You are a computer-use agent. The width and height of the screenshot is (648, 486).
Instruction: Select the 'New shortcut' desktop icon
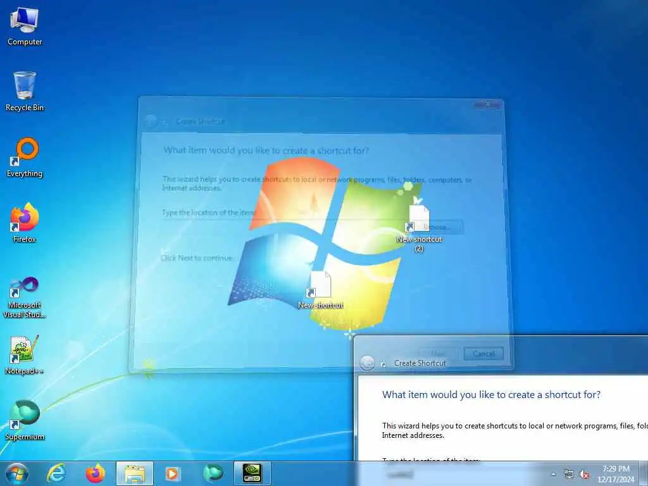pos(321,290)
